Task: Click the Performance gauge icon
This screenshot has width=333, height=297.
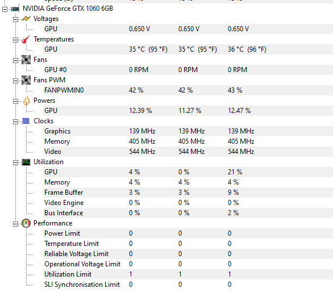Action: click(x=26, y=223)
